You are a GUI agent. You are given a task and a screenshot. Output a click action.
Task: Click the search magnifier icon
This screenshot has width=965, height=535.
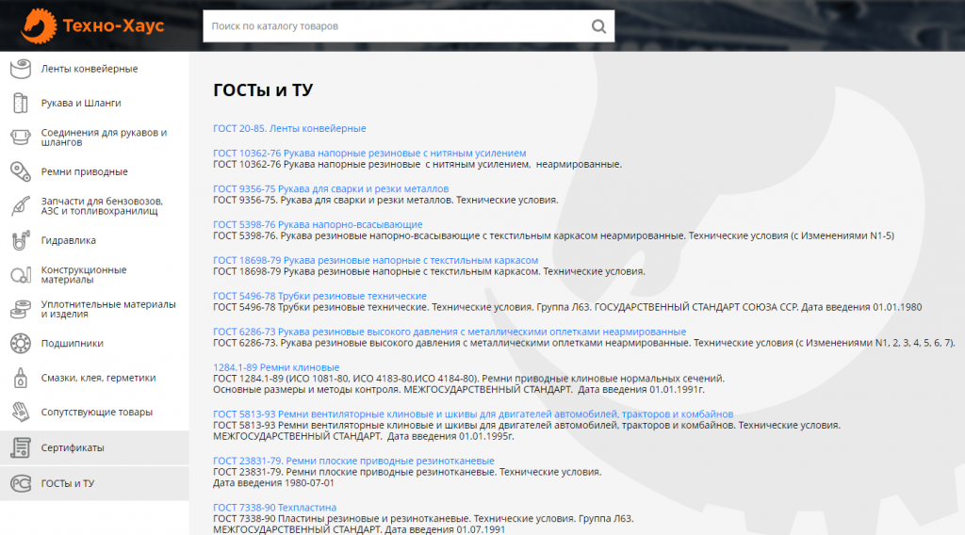[x=598, y=26]
